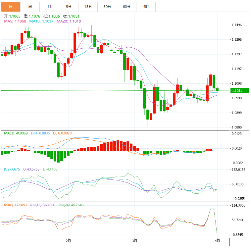Choose the 30分 timeframe tab
Screen dimensions: 251x248
coord(107,7)
